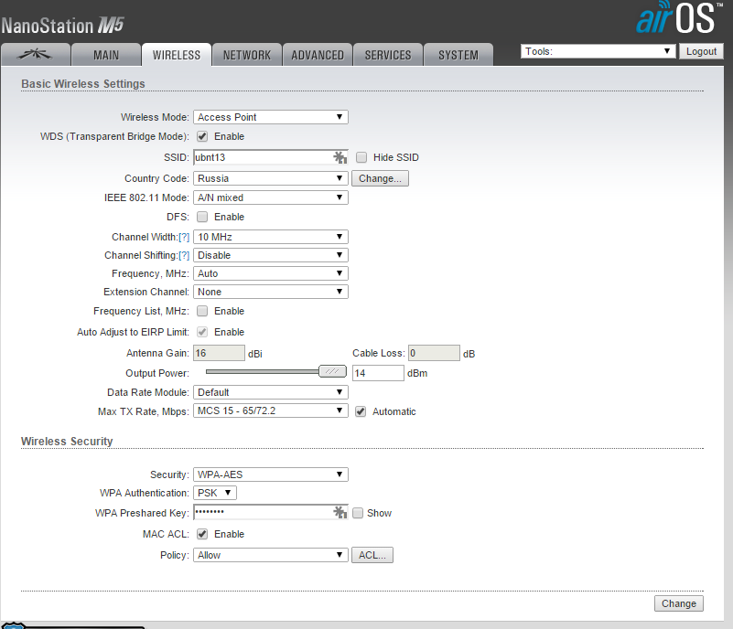Open Extension Channel dropdown
733x629 pixels.
271,292
